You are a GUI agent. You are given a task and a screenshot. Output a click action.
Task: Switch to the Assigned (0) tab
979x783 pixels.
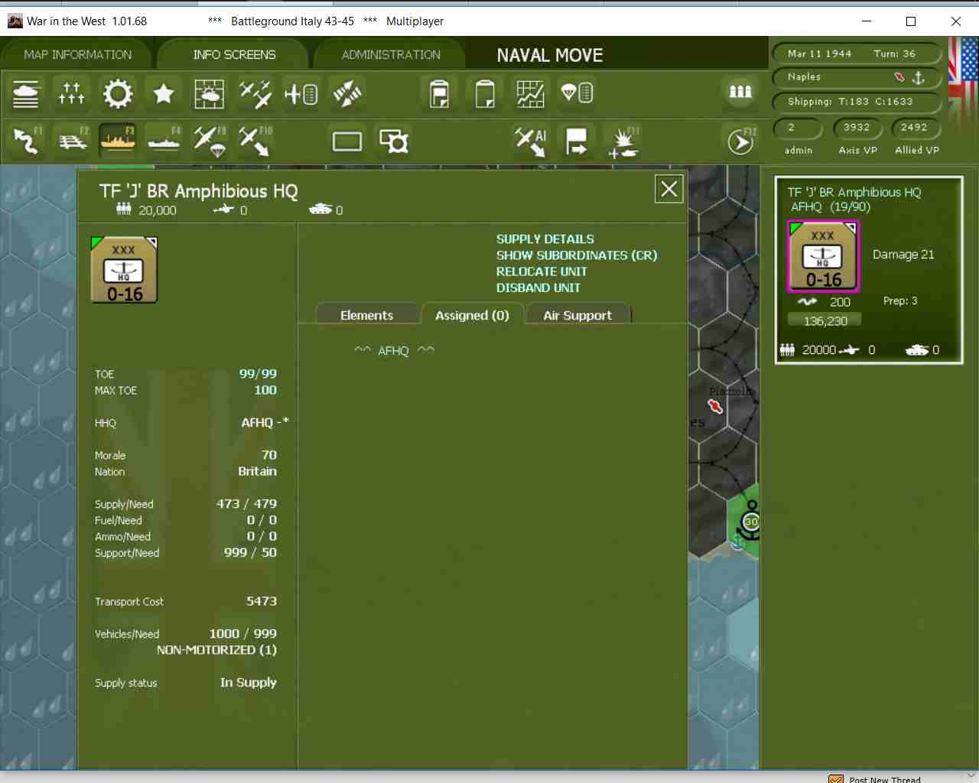472,315
